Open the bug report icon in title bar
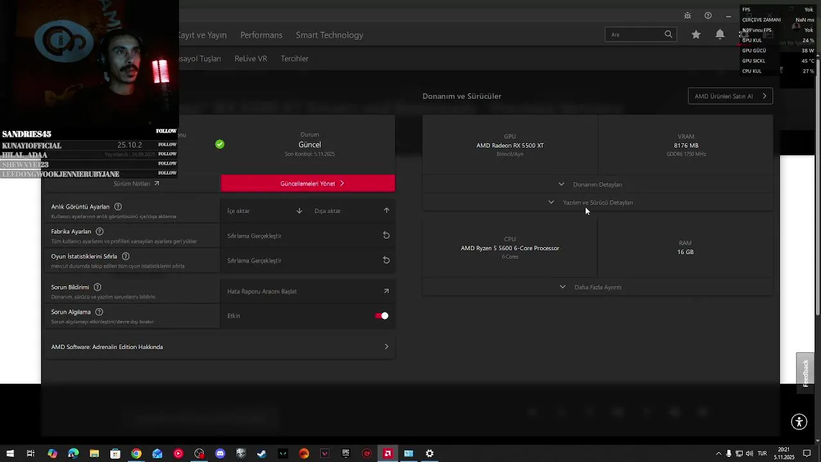This screenshot has height=462, width=821. (688, 15)
